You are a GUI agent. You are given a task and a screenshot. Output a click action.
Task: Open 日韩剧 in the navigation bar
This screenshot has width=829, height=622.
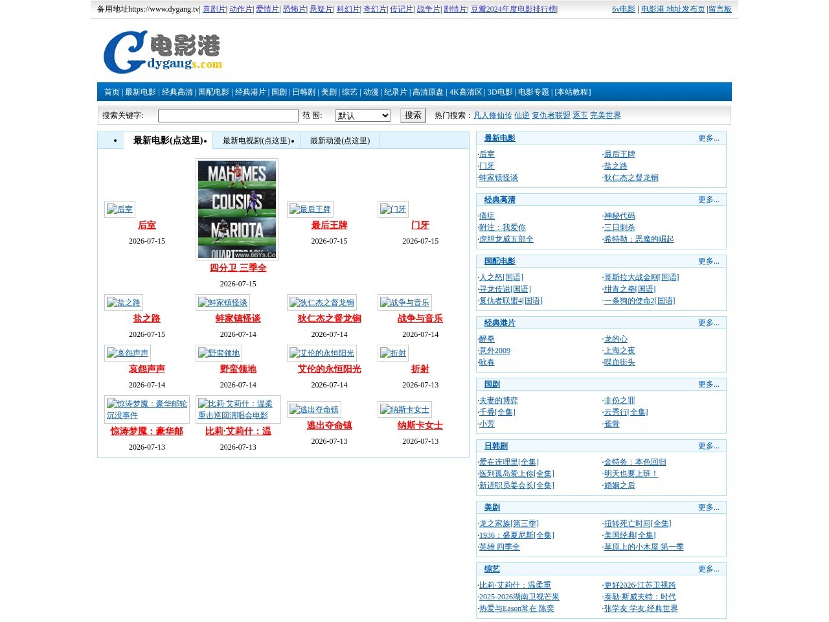coord(304,92)
